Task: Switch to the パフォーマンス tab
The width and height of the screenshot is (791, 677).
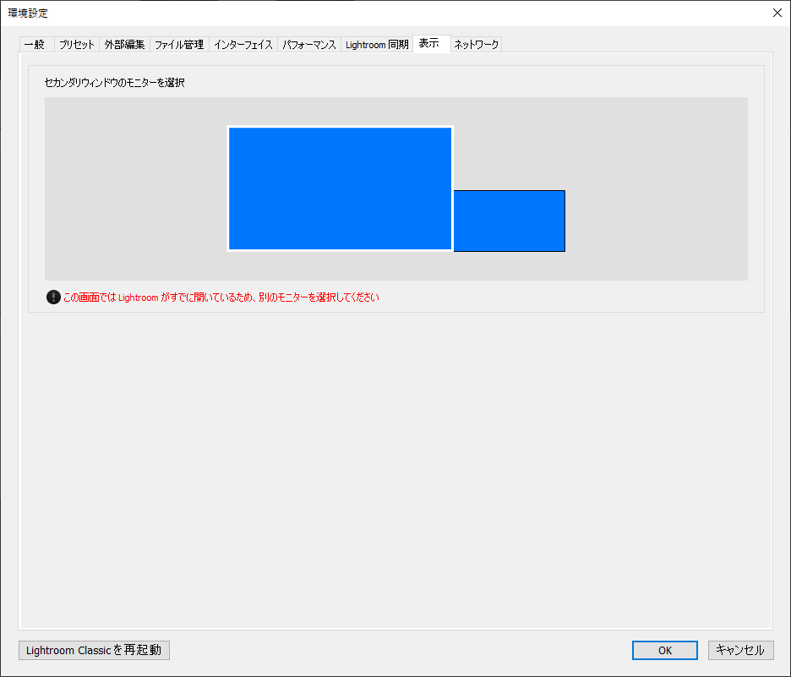Action: [309, 45]
